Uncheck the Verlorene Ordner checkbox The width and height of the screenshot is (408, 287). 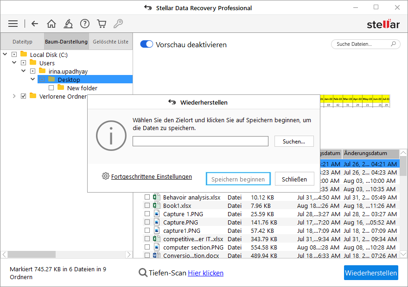coord(24,96)
